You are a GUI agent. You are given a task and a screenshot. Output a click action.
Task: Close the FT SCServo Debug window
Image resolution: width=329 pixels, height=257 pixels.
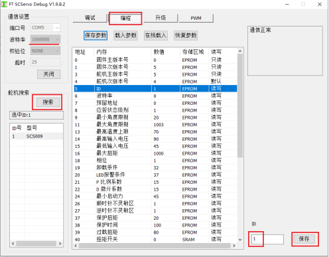pos(320,4)
